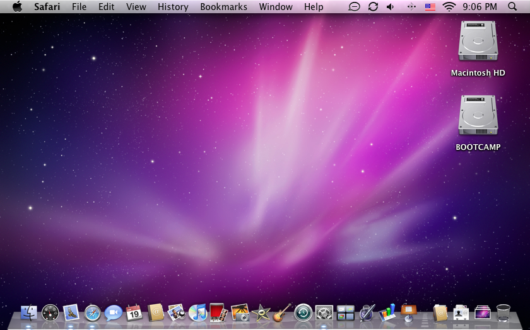
Task: Open iPhoto from the Dock
Action: (240, 312)
